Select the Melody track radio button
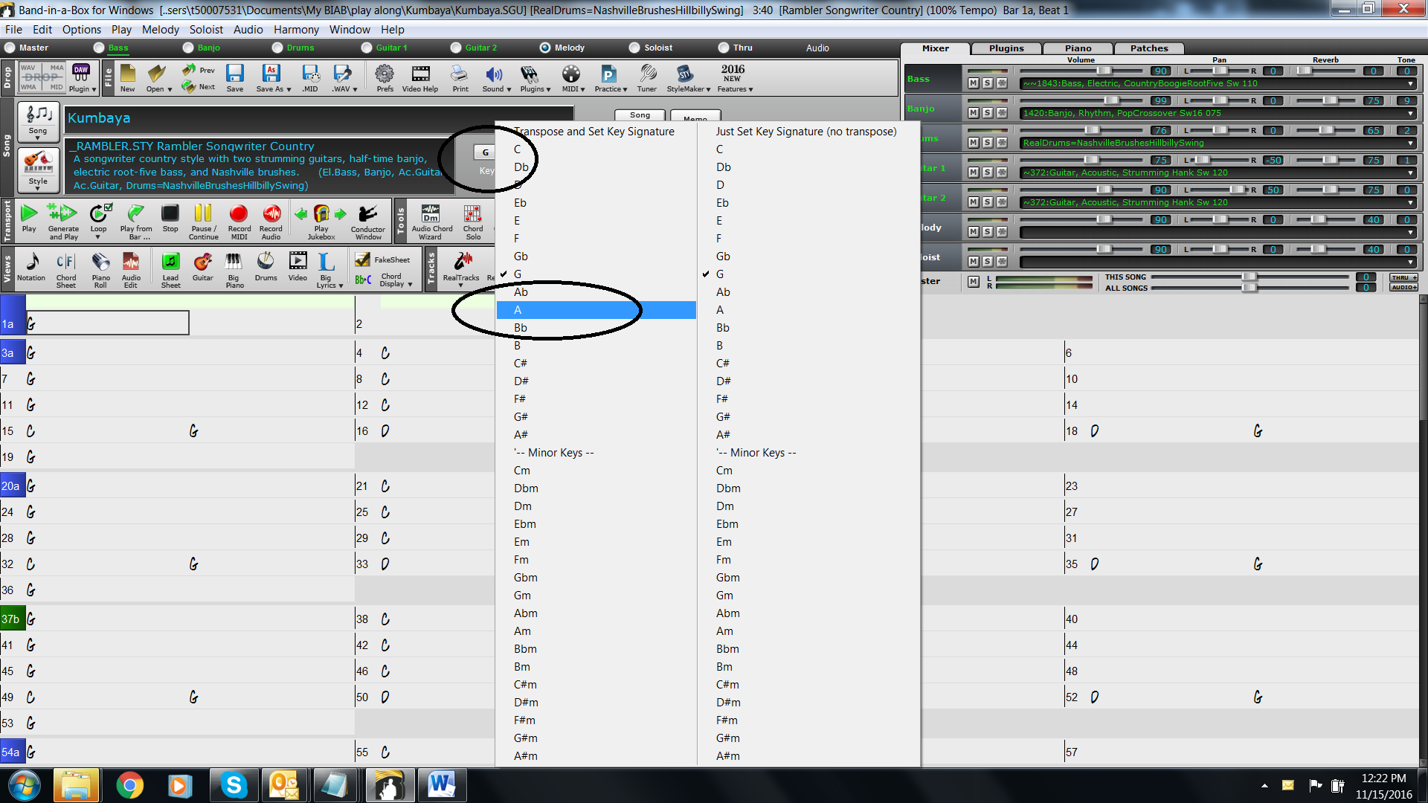The width and height of the screenshot is (1428, 803). tap(545, 48)
